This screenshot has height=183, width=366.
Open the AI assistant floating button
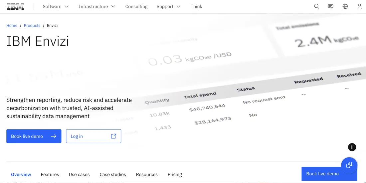[x=349, y=165]
